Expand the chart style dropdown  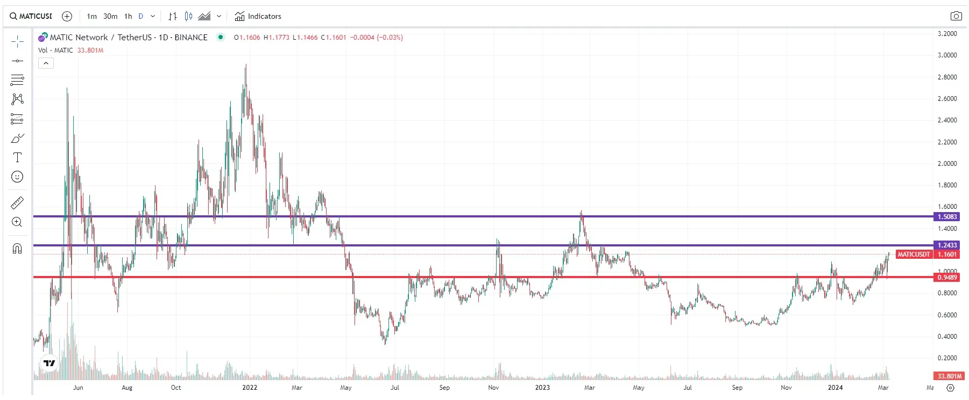tap(219, 16)
